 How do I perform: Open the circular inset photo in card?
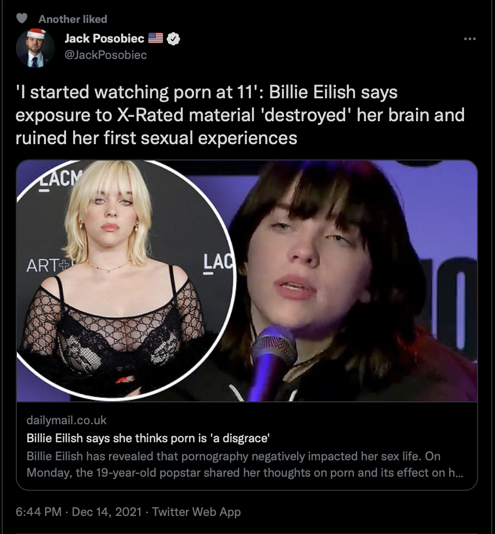point(126,280)
